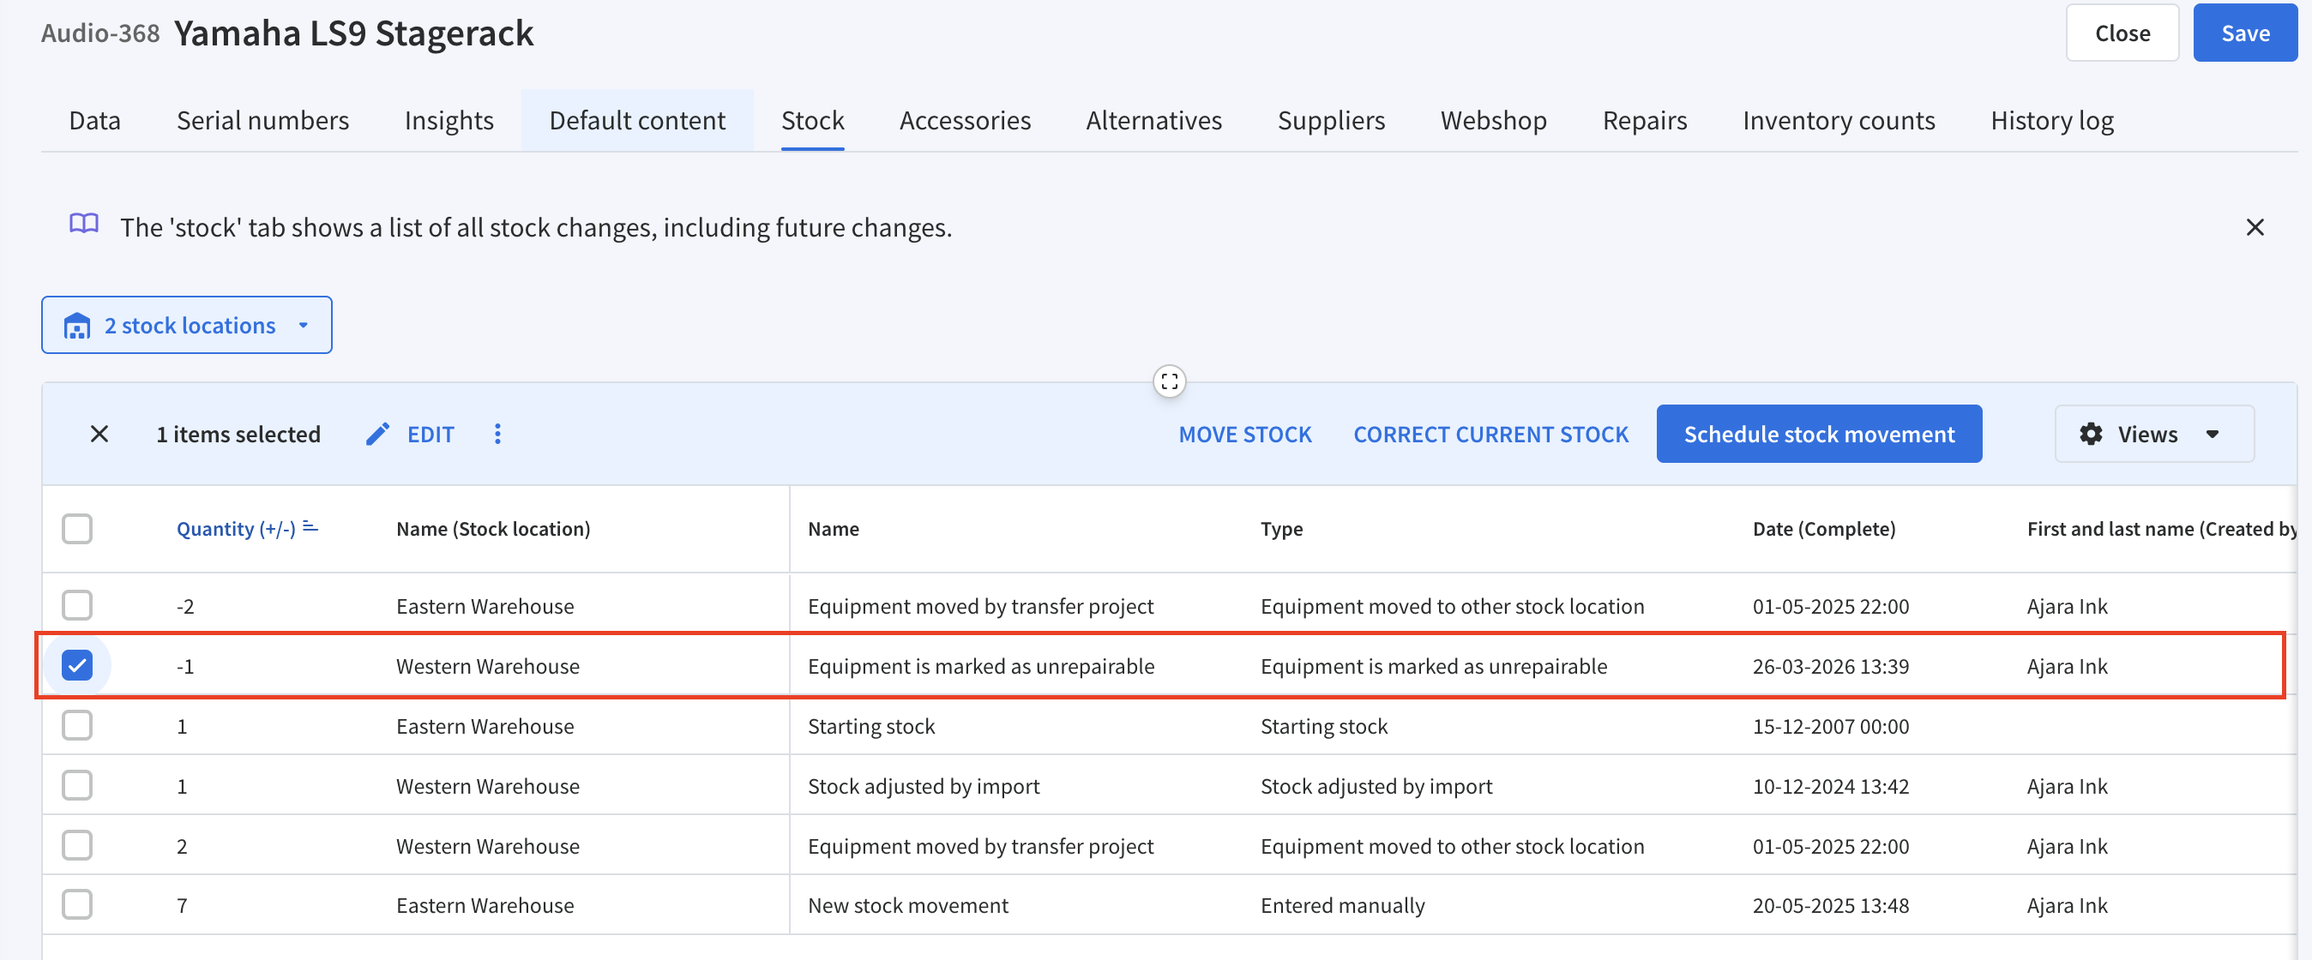2312x960 pixels.
Task: Click the Type column header
Action: click(1282, 529)
